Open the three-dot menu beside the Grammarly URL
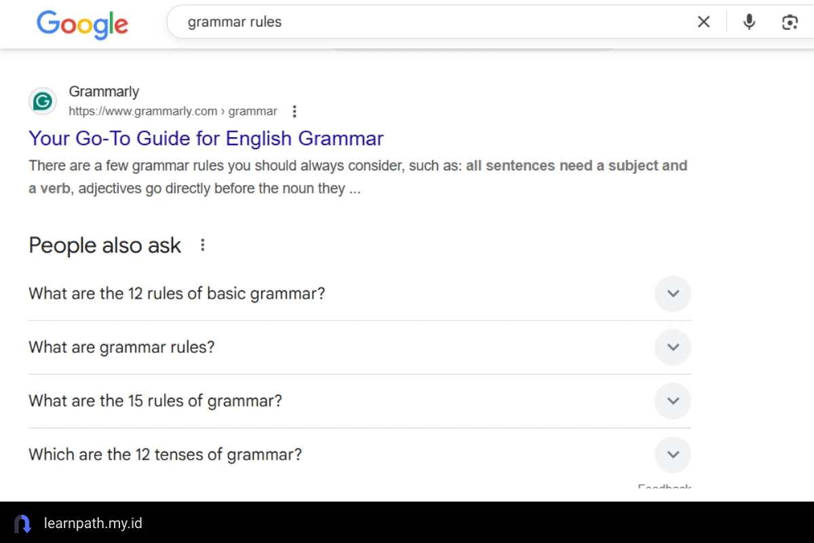 [x=294, y=111]
